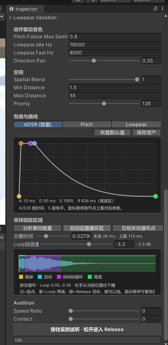Click the purple loop region in waveform

pos(43,263)
